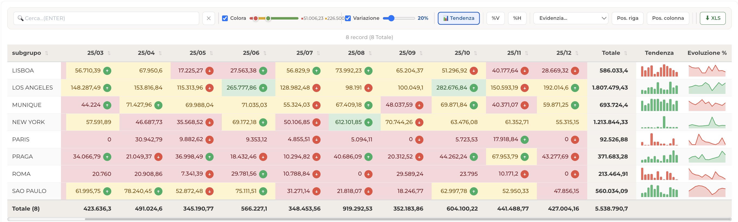Sort by the subgrupo column sort icon
This screenshot has height=222, width=738.
(x=47, y=53)
